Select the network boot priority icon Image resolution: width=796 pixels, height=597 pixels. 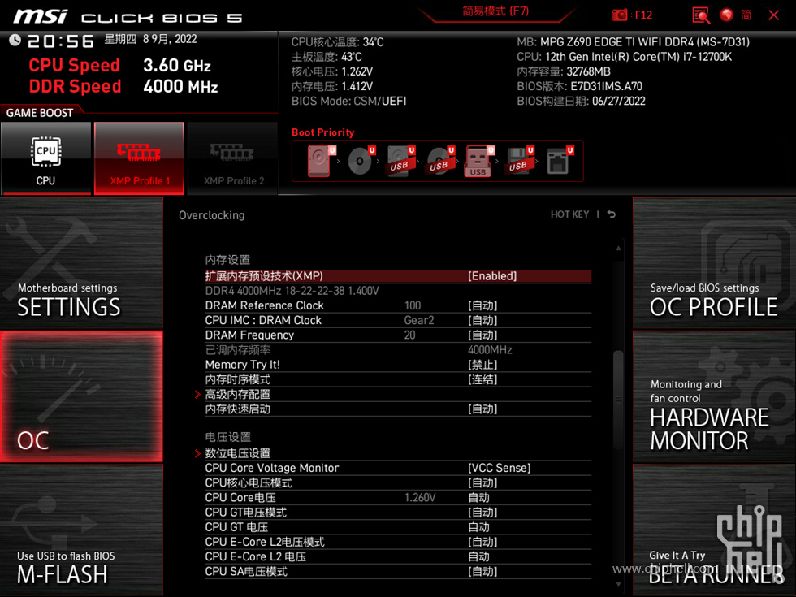click(559, 161)
